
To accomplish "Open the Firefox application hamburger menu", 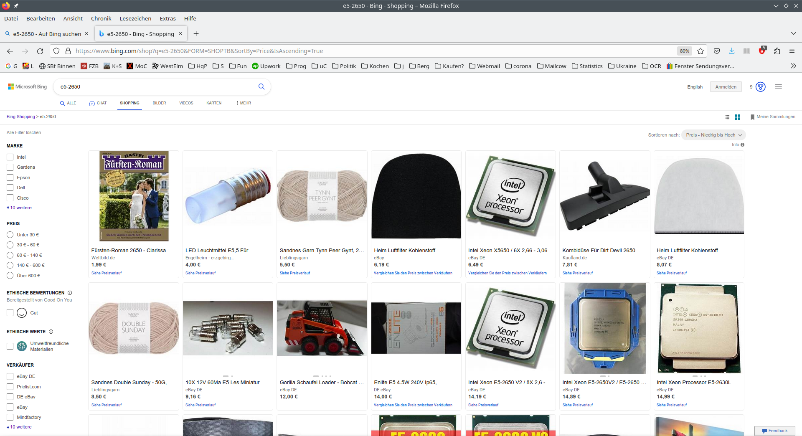I will point(792,51).
